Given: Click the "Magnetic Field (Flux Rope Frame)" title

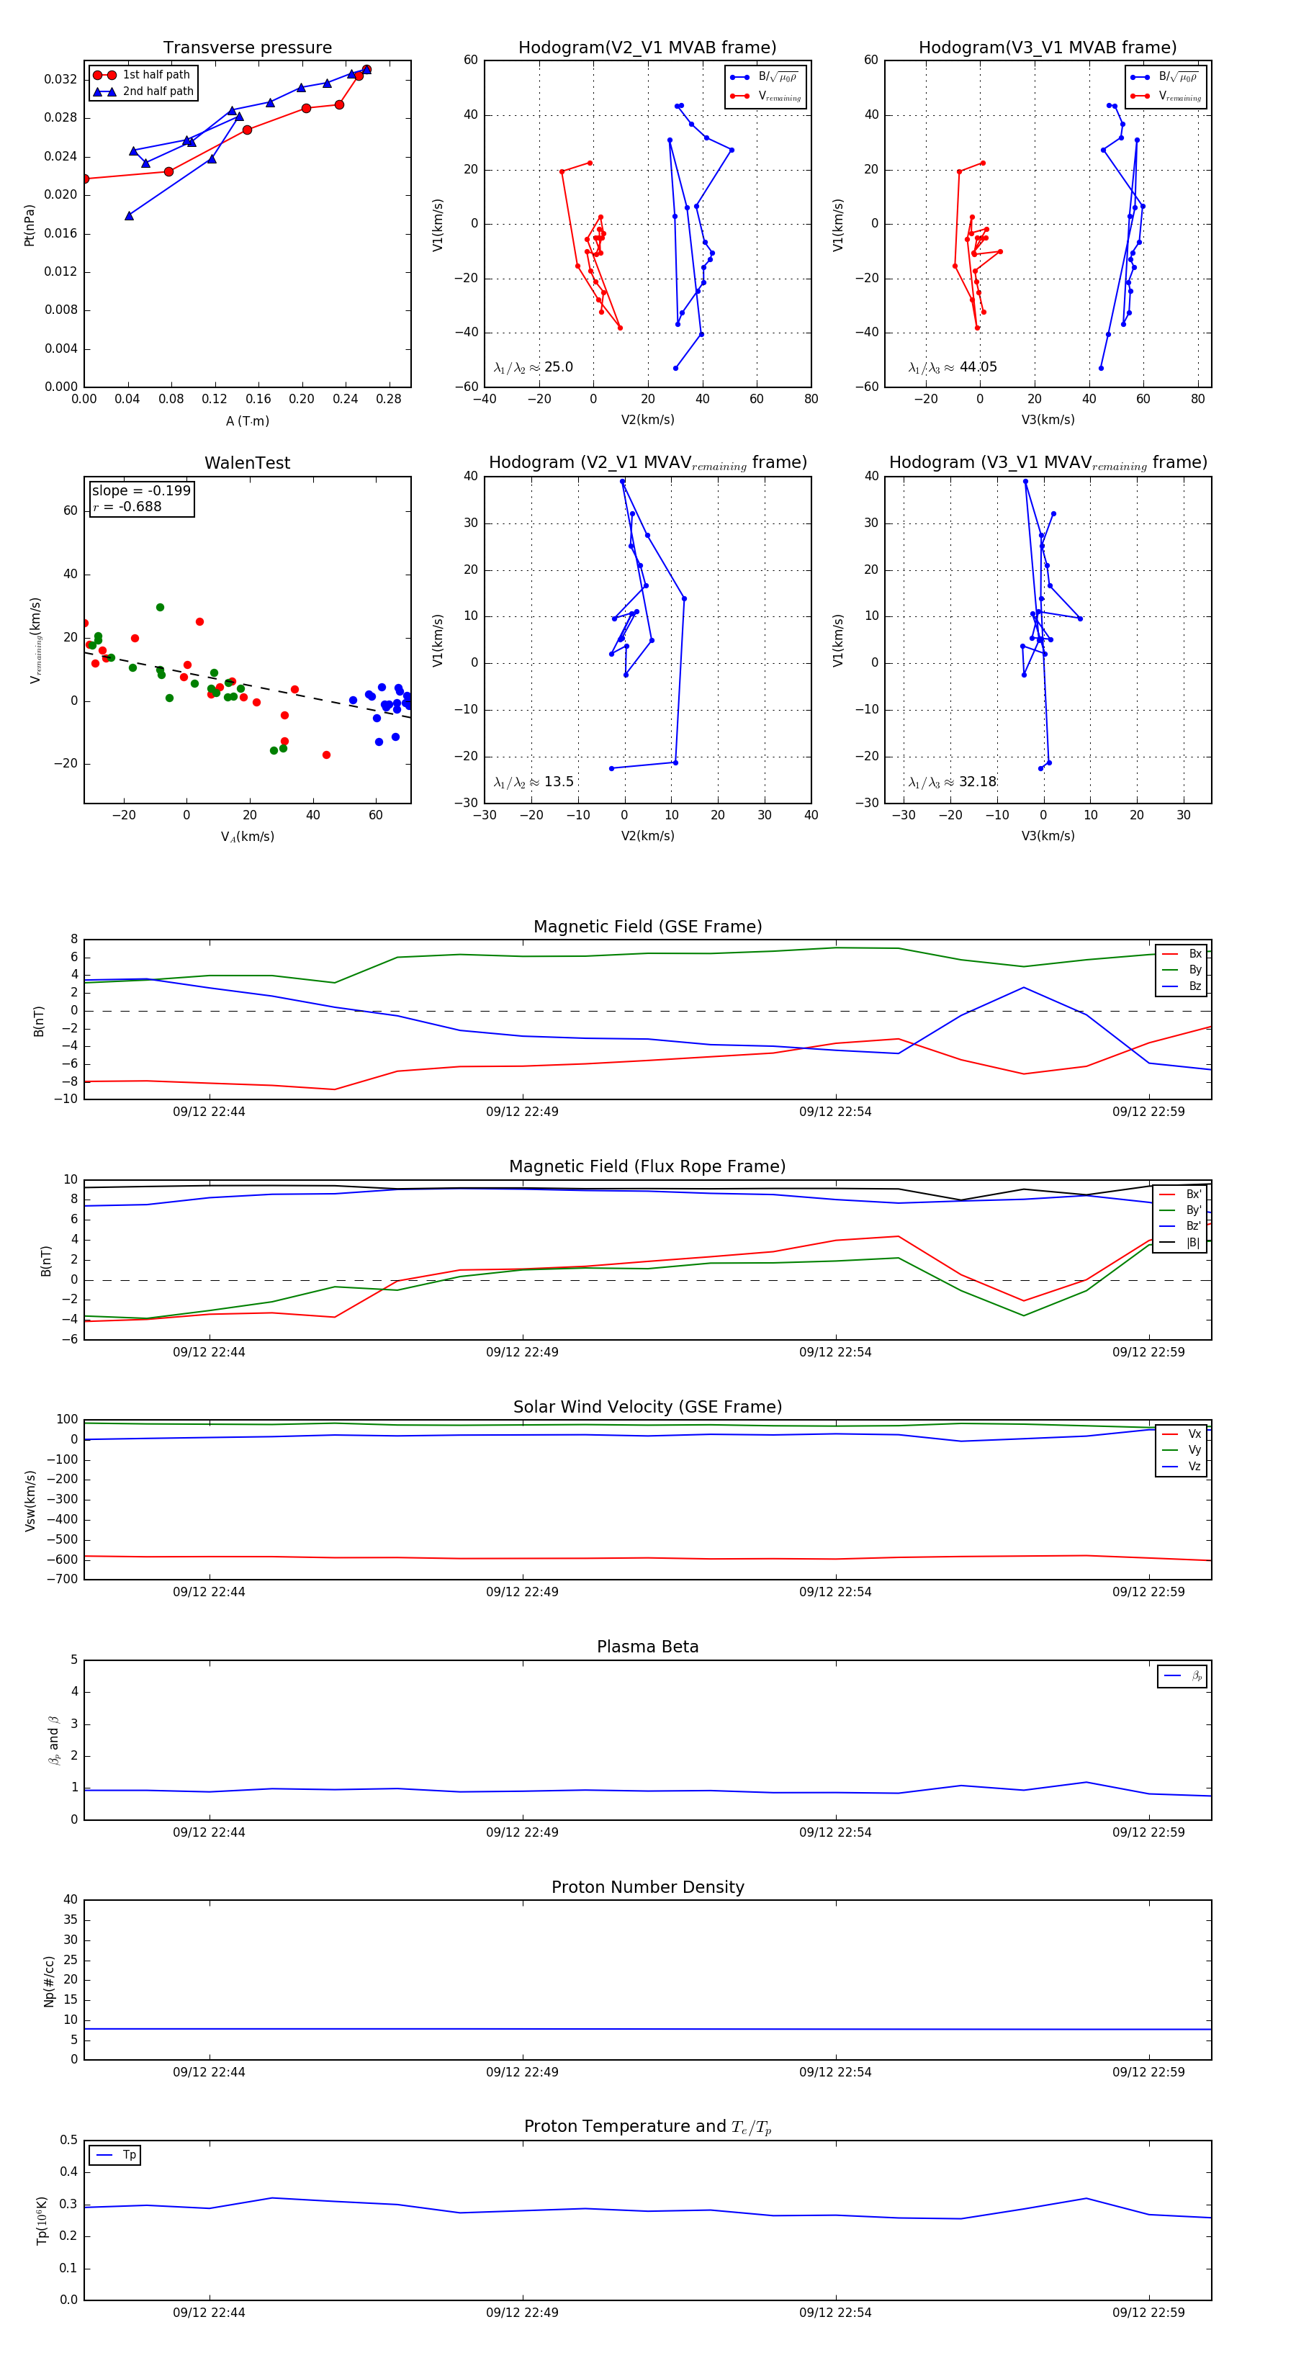Looking at the screenshot, I should point(647,1167).
